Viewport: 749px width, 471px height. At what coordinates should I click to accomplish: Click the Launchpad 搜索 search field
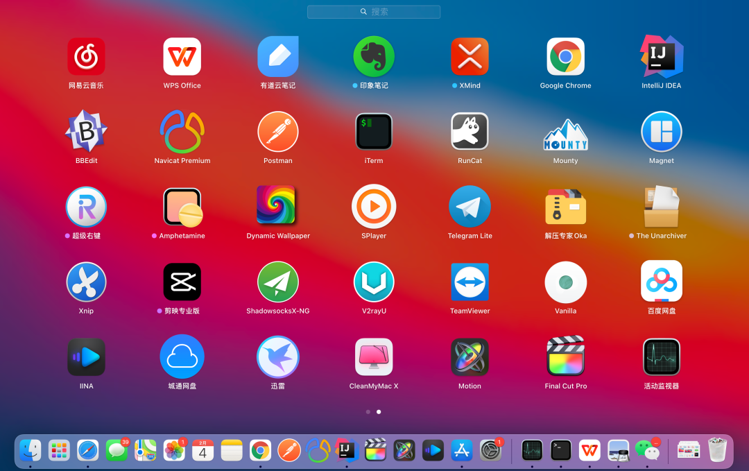(374, 12)
